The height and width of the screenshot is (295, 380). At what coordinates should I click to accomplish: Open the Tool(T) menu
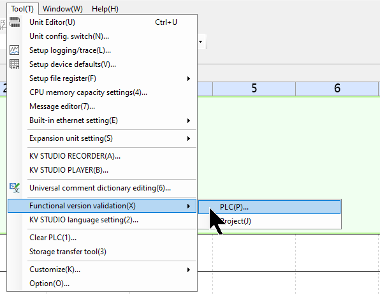click(x=22, y=9)
